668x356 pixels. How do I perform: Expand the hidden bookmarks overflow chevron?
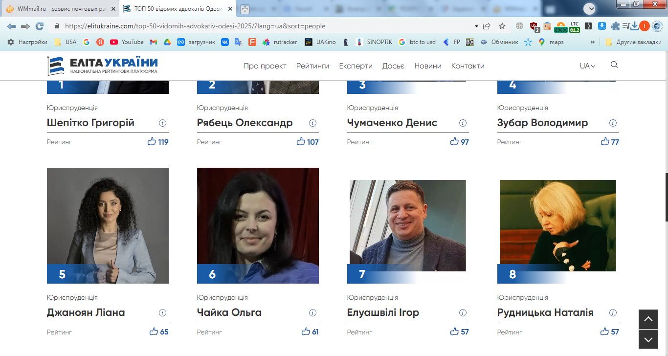(x=593, y=42)
